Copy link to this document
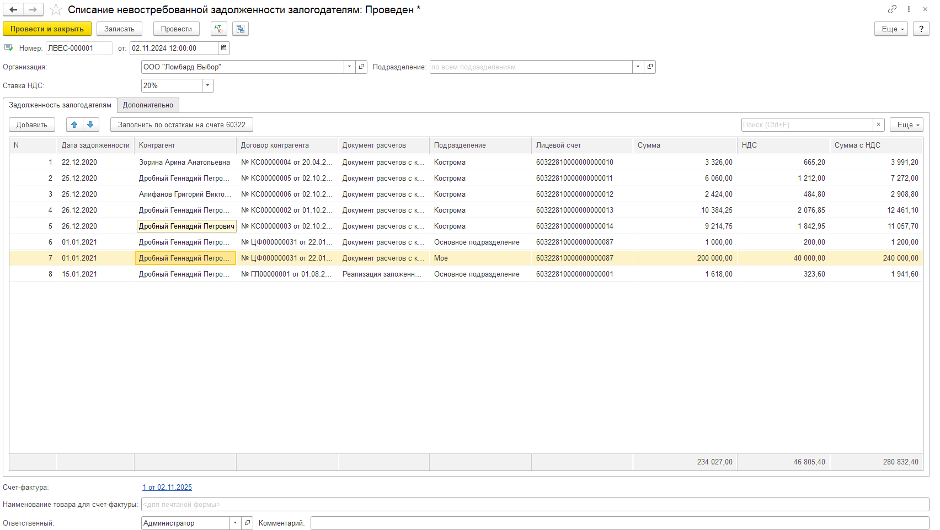 [x=892, y=9]
